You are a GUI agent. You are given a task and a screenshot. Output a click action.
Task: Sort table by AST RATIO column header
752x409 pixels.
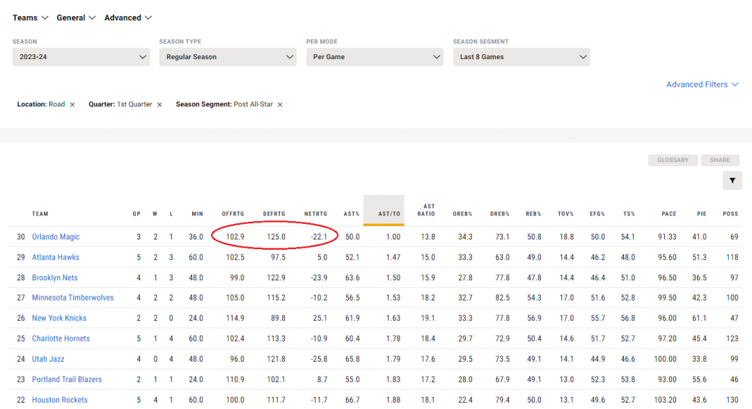click(426, 210)
